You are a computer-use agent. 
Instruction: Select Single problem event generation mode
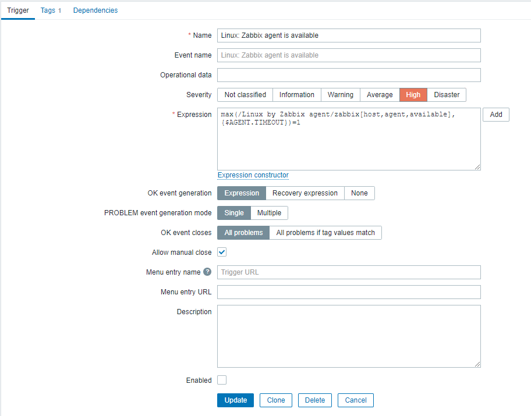(x=233, y=213)
